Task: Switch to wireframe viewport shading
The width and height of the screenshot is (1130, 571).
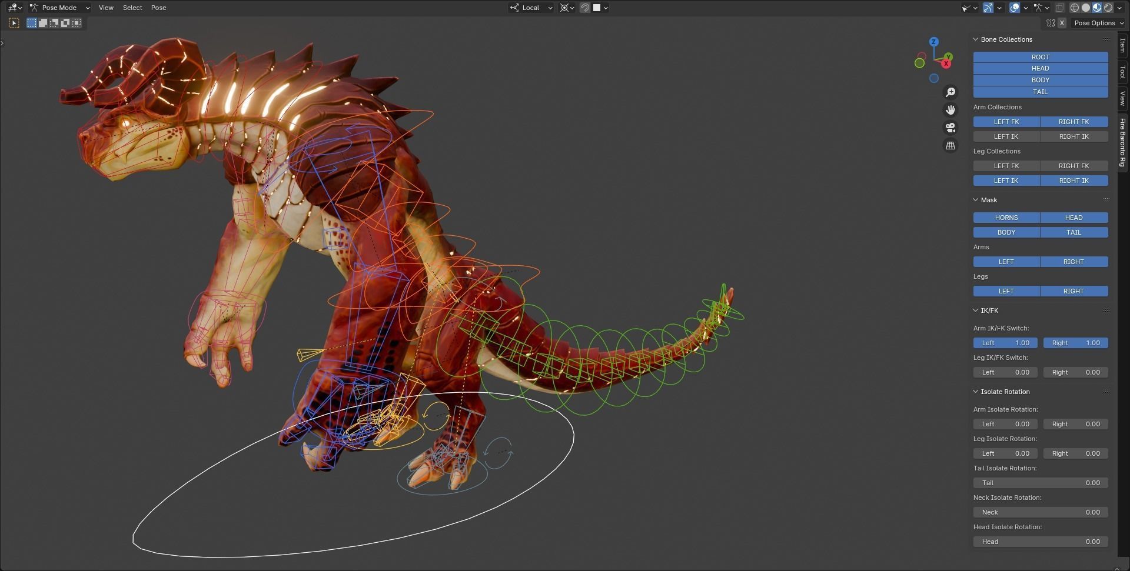Action: click(1075, 8)
